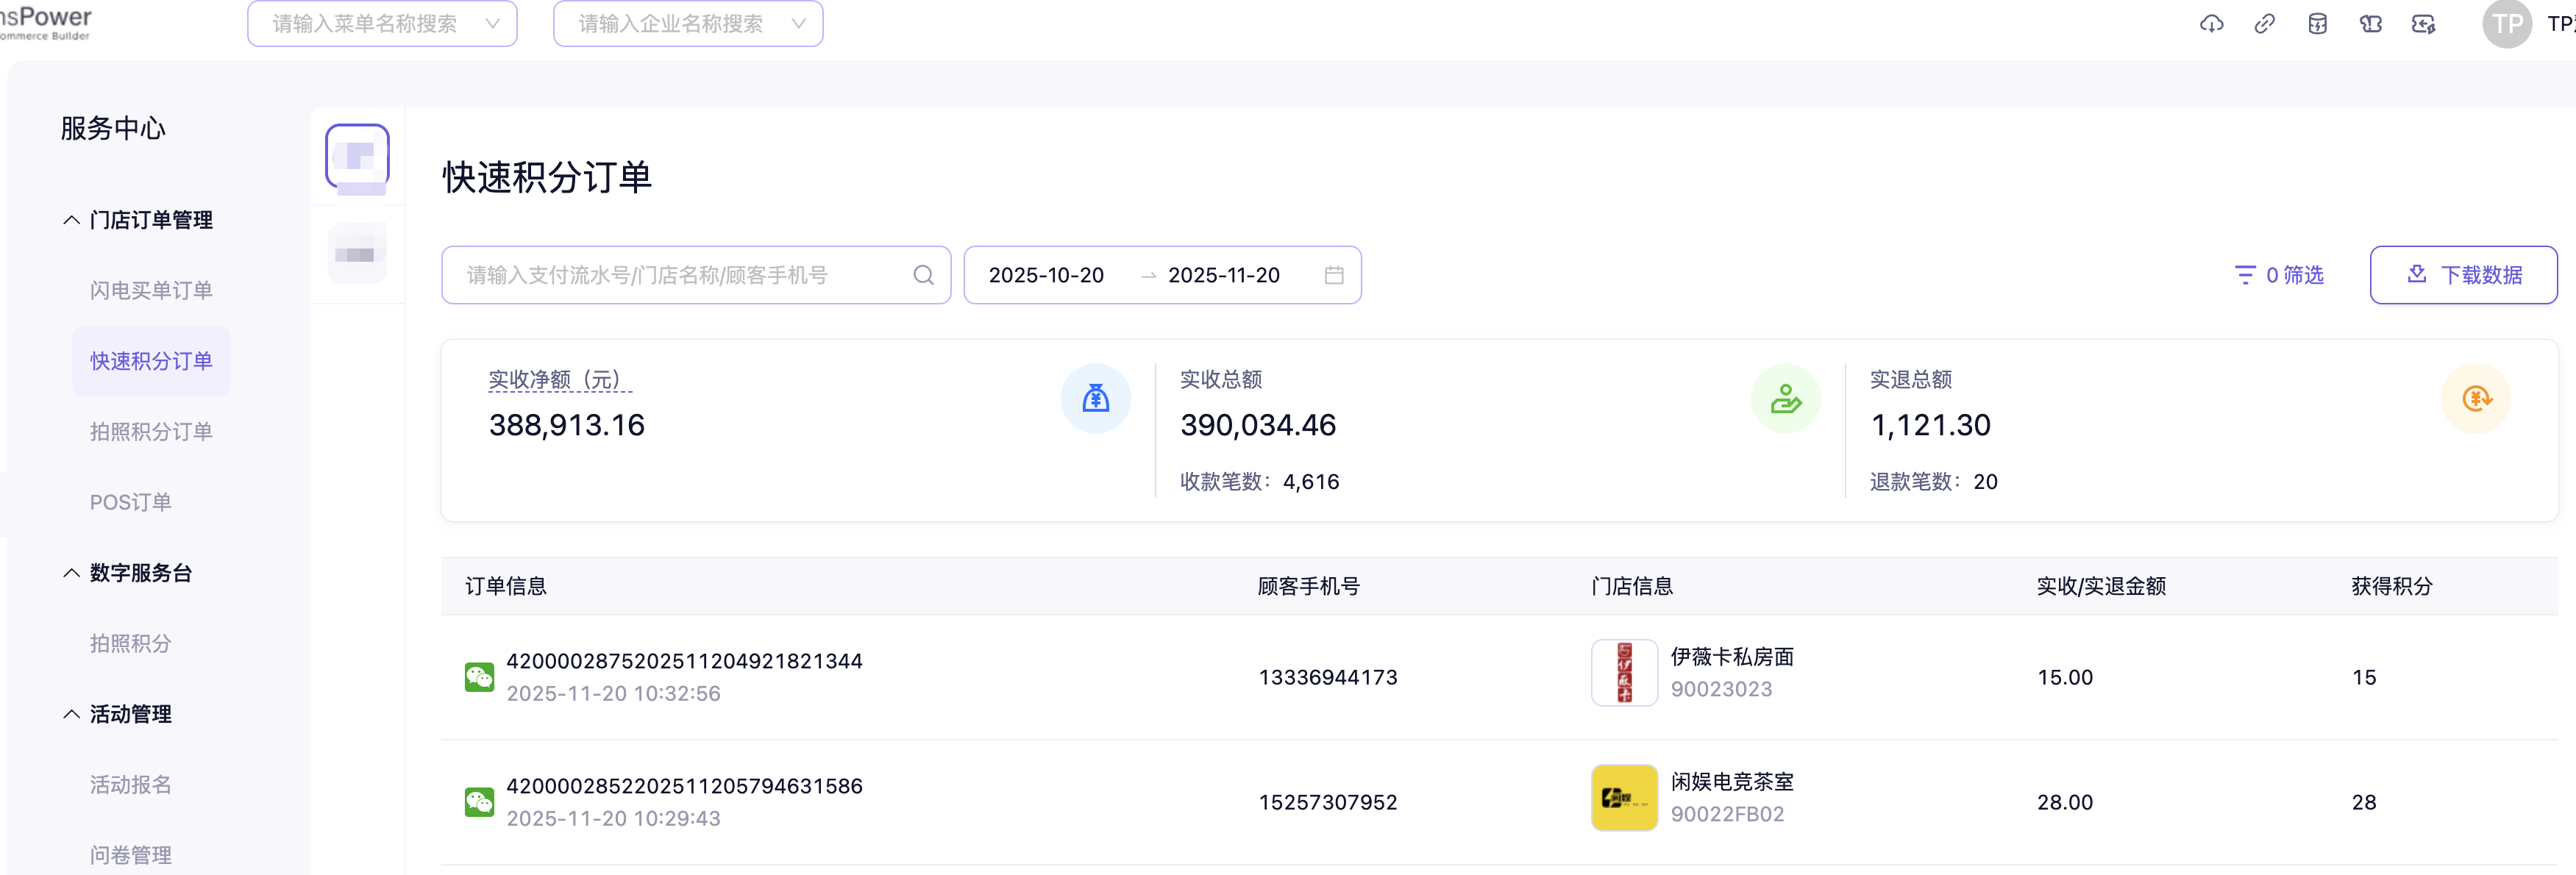
Task: Click the TP user avatar
Action: tap(2506, 24)
